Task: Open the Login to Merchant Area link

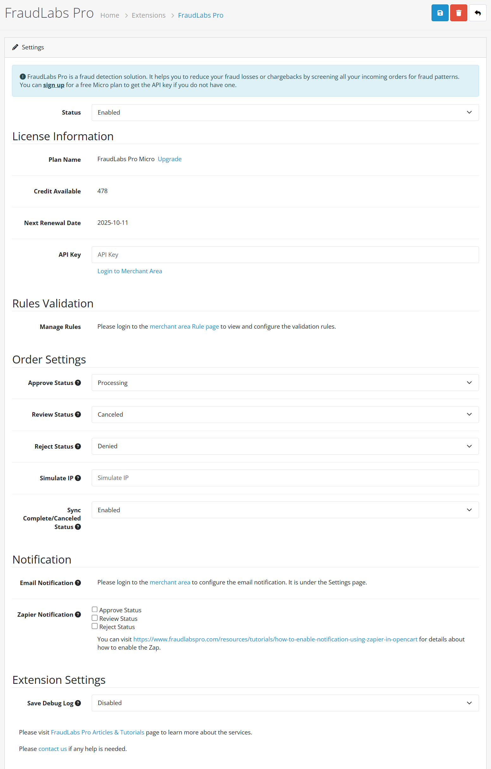Action: click(129, 271)
